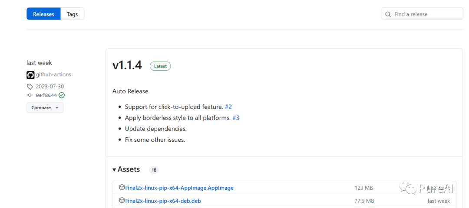Switch to the Releases tab
Screen dimensions: 469x208
[x=43, y=14]
